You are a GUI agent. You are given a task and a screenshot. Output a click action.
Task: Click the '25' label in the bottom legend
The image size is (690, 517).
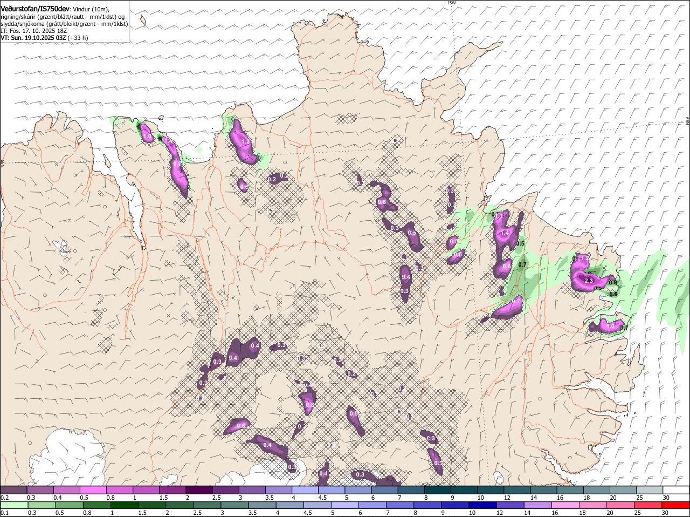pyautogui.click(x=637, y=513)
